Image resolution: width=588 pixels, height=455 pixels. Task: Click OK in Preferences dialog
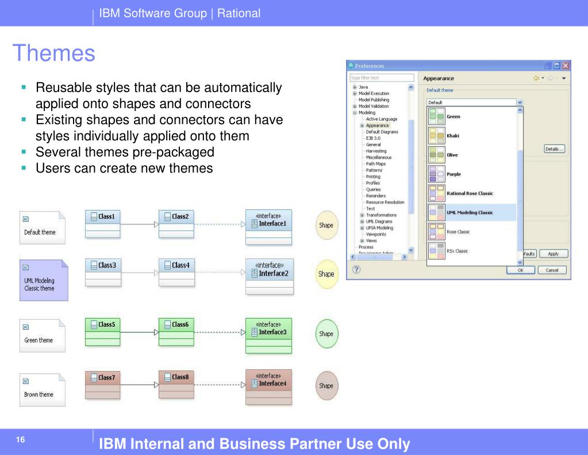pos(521,270)
